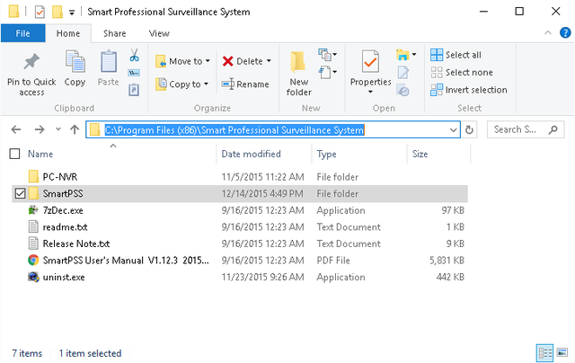Toggle the select-all checkbox in header
575x363 pixels.
pos(13,154)
